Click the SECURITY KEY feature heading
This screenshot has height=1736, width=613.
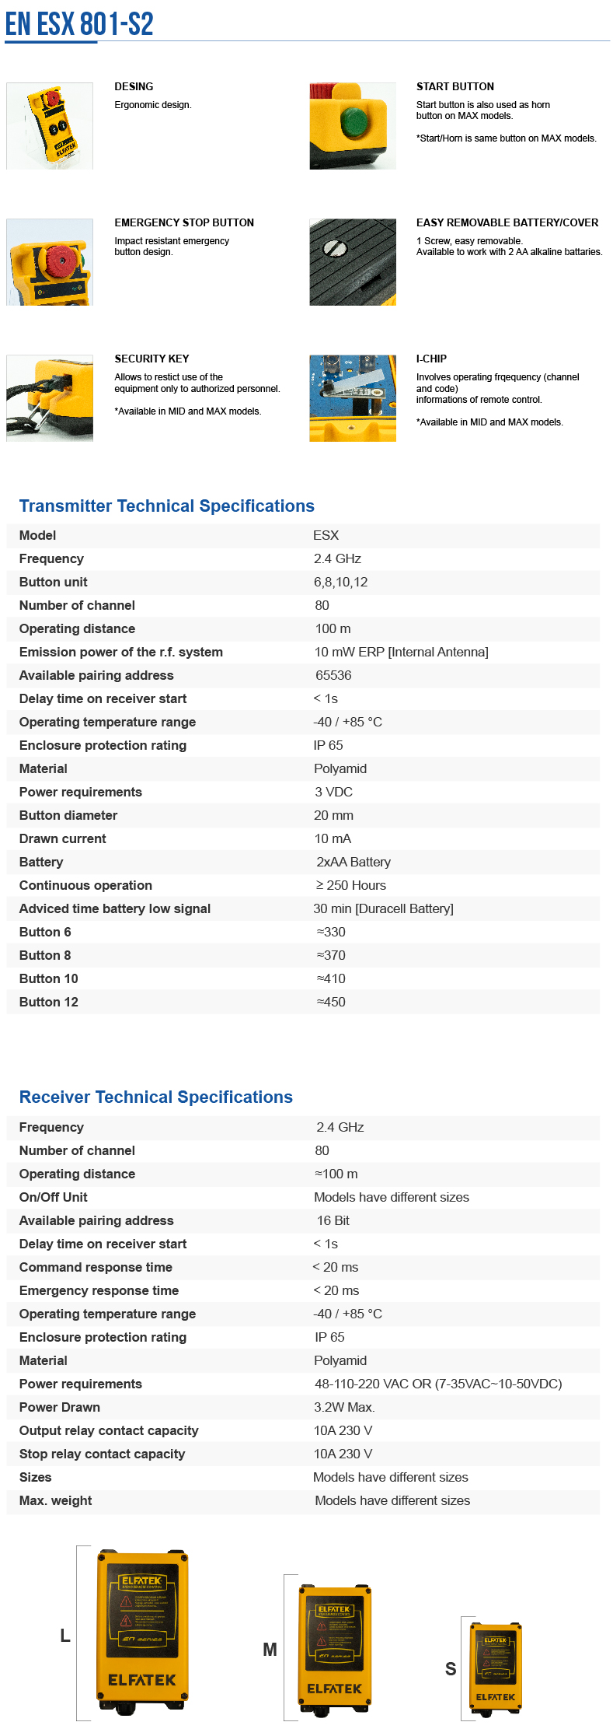(x=152, y=359)
